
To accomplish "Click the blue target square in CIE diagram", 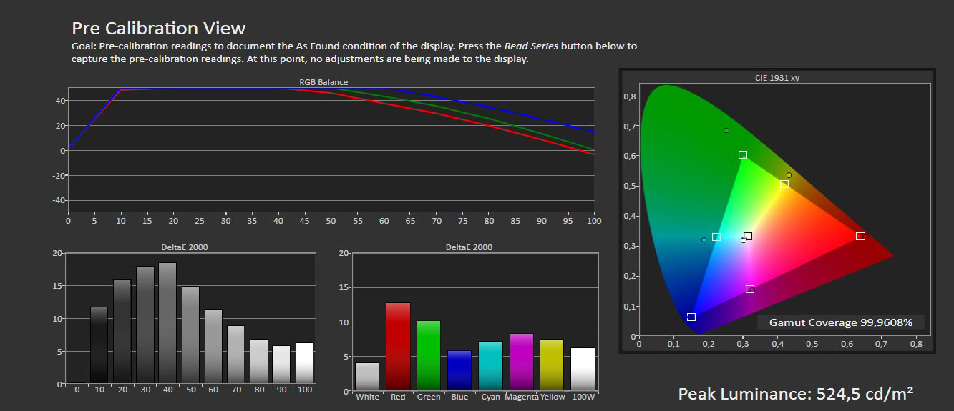I will coord(691,317).
